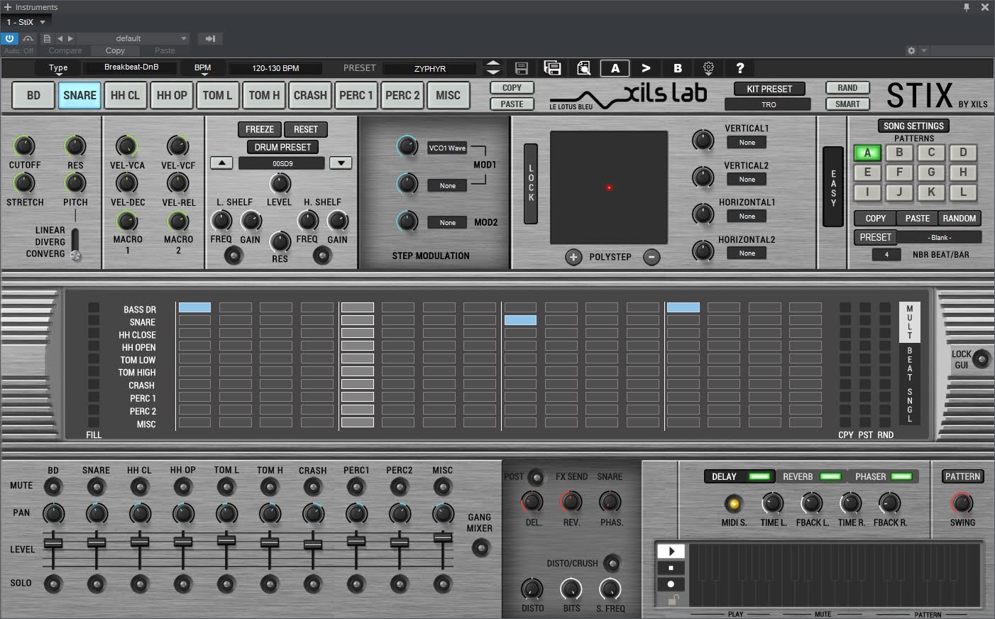This screenshot has height=619, width=995.
Task: Open the help question mark
Action: click(740, 68)
